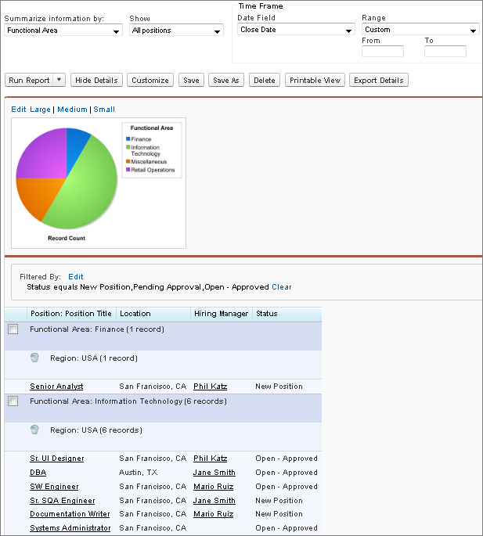This screenshot has width=483, height=536.
Task: Click the Customize button
Action: coord(150,80)
